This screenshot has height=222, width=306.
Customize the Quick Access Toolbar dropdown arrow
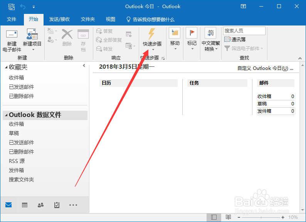coord(34,7)
